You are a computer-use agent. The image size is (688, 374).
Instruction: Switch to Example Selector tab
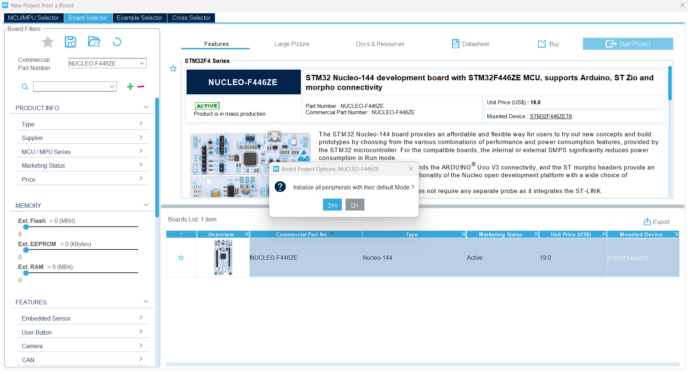click(x=139, y=18)
